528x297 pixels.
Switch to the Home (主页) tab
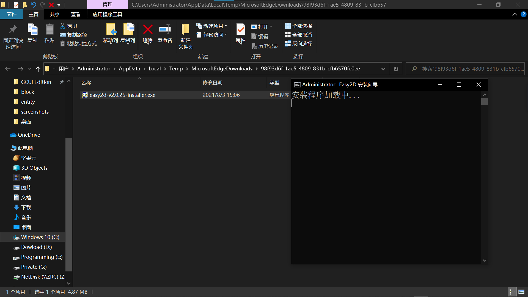34,14
